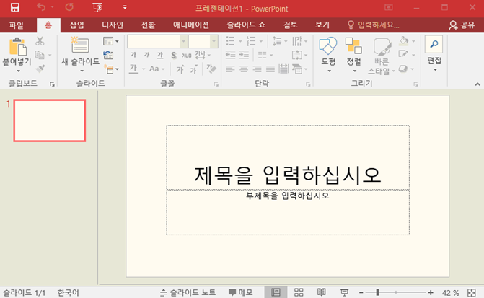The image size is (484, 298).
Task: Copy selection with the copy icon
Action: coord(40,55)
